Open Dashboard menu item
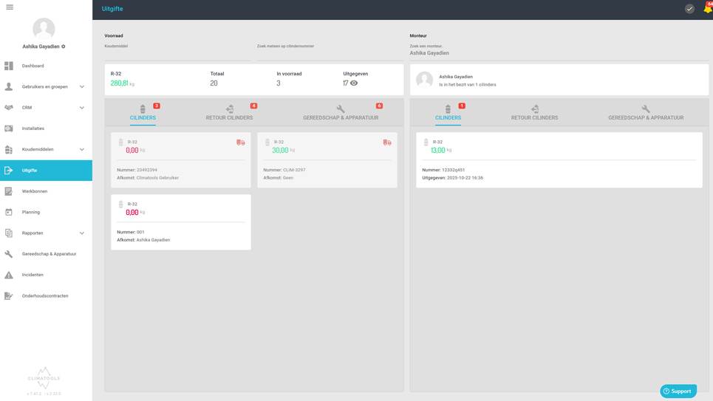Screen dimensions: 713x401 click(x=46, y=66)
